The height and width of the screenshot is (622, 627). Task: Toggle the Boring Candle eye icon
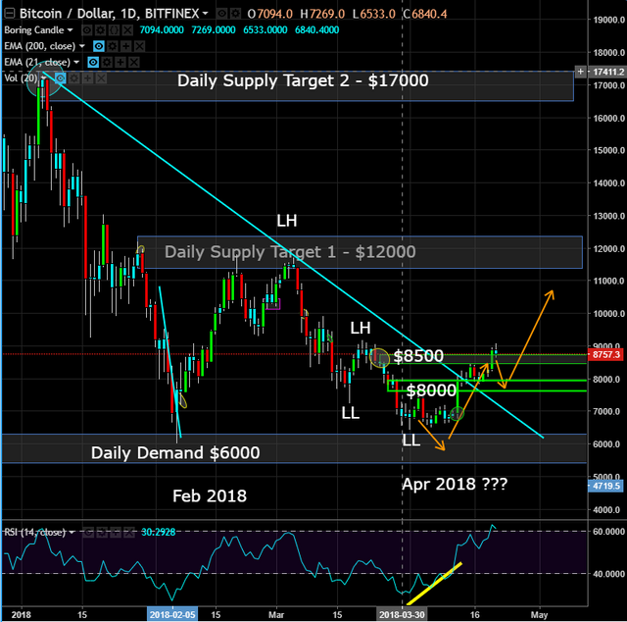(87, 30)
